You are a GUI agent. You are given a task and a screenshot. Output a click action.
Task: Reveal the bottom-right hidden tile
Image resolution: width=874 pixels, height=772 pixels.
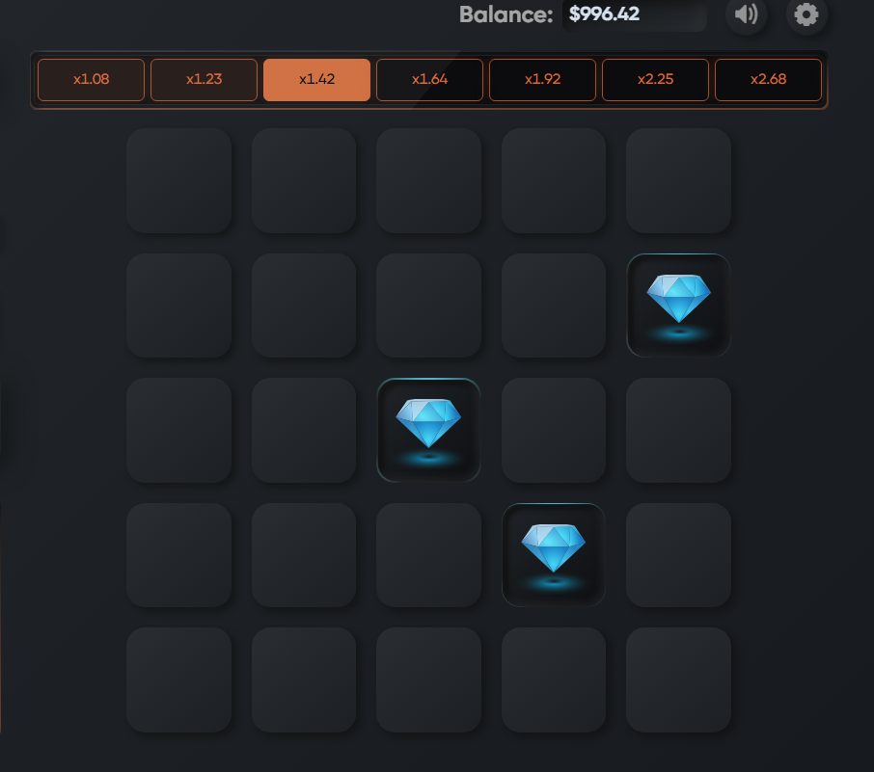[678, 679]
